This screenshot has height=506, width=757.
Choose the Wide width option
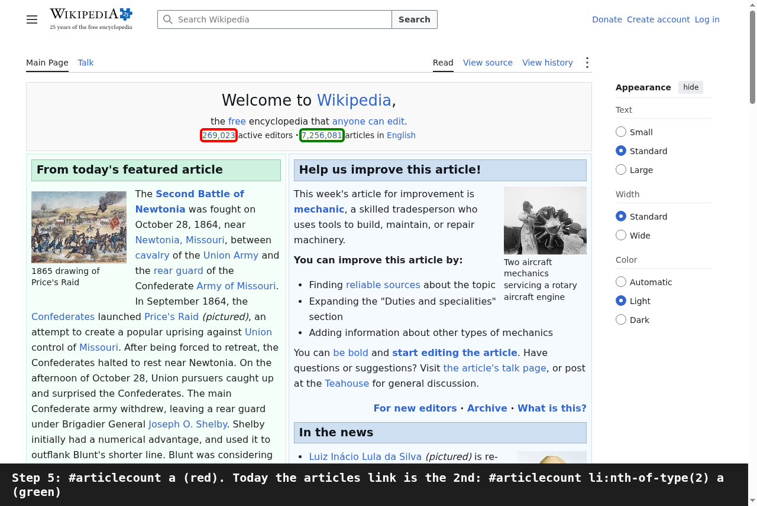tap(621, 235)
